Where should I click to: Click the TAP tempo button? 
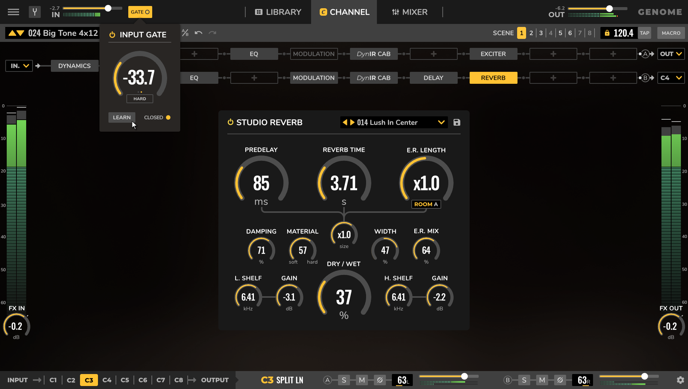[644, 33]
